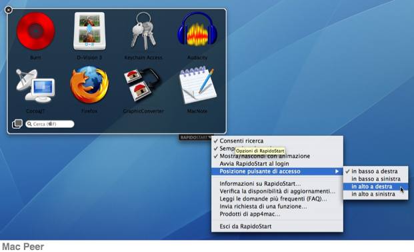Choose in alto a sinistra position
Image resolution: width=414 pixels, height=252 pixels.
click(x=376, y=194)
